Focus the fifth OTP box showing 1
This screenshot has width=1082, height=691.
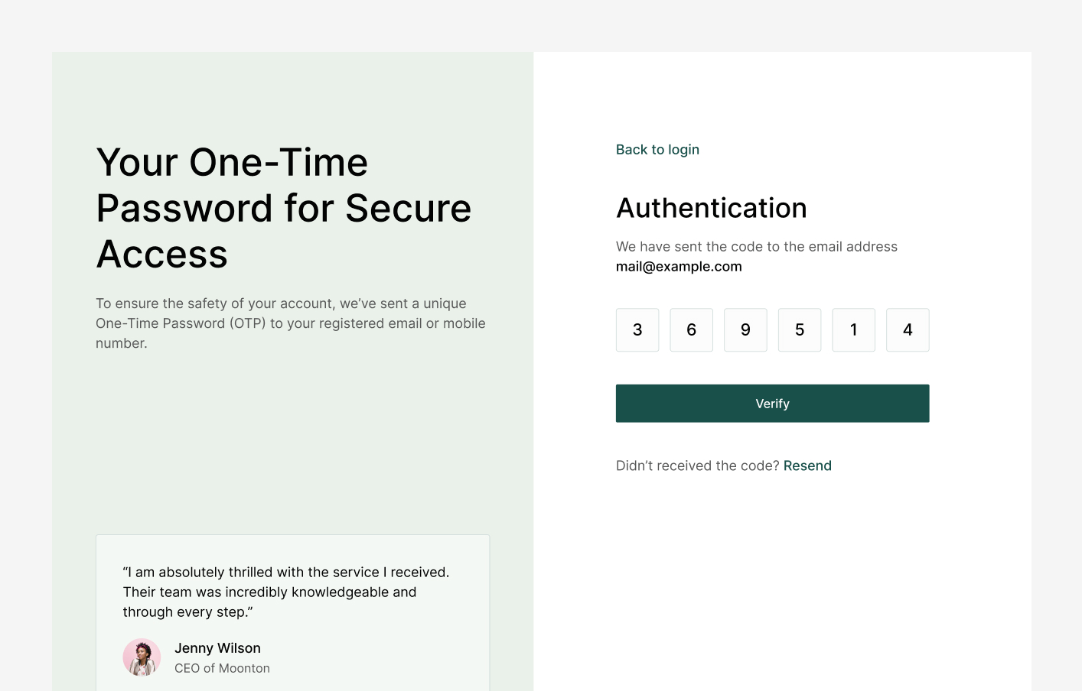tap(853, 330)
